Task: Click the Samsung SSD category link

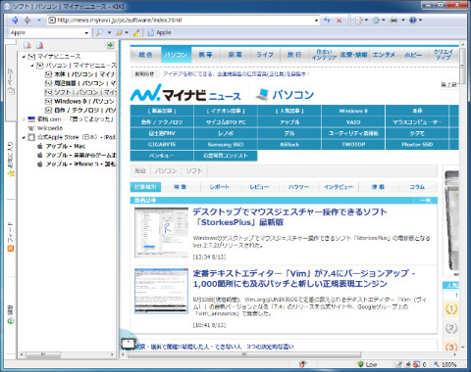Action: click(x=226, y=144)
